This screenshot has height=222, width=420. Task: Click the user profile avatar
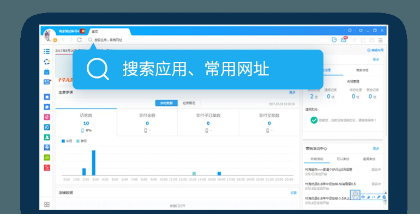(49, 33)
